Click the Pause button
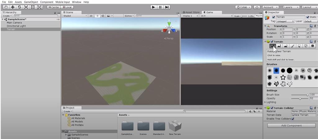The width and height of the screenshot is (318, 139). pos(160,7)
